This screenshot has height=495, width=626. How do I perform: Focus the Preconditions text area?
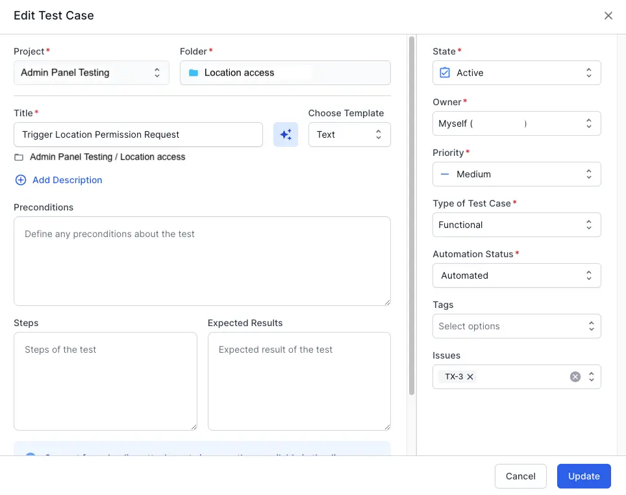(202, 261)
